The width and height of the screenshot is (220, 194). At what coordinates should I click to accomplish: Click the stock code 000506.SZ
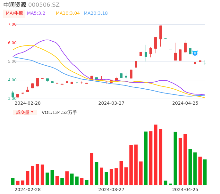(44, 5)
